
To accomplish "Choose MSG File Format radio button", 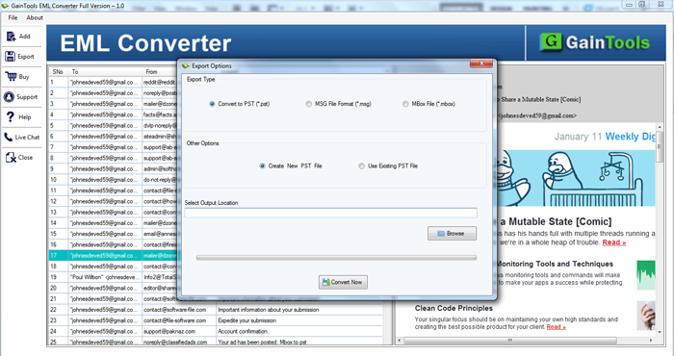I will coord(309,104).
